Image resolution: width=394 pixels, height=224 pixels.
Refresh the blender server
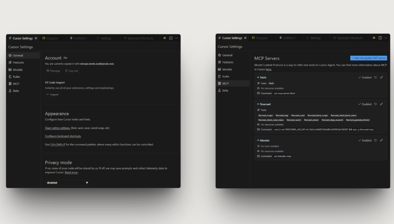coord(376,140)
